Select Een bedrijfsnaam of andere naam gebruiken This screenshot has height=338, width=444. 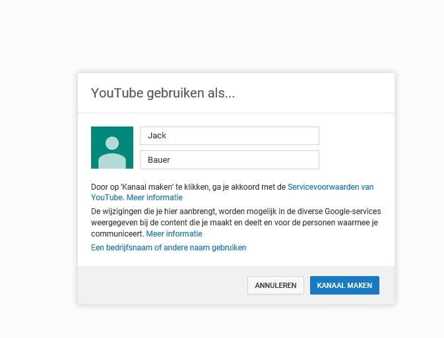[x=168, y=248]
